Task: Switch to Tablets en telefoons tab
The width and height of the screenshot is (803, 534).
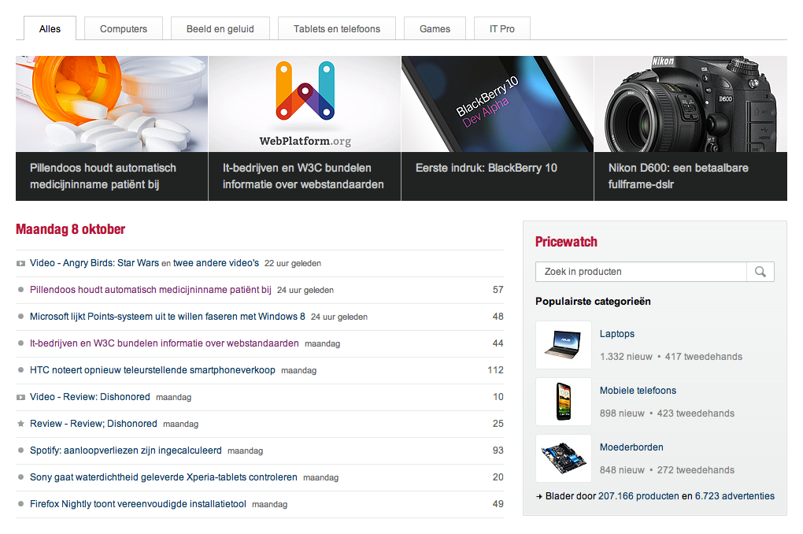Action: point(336,28)
